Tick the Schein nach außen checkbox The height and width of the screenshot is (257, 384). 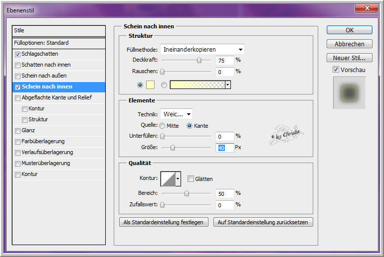(x=17, y=76)
